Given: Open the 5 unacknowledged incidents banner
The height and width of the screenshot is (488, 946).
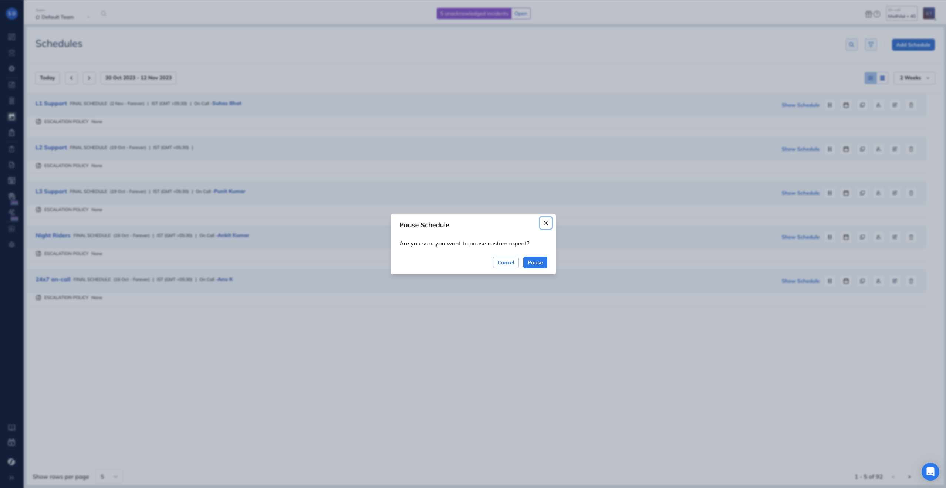Looking at the screenshot, I should pos(474,13).
